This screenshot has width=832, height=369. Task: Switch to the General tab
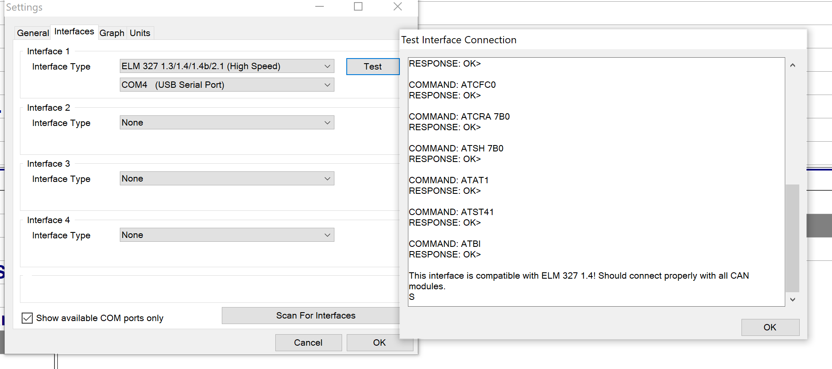point(33,33)
